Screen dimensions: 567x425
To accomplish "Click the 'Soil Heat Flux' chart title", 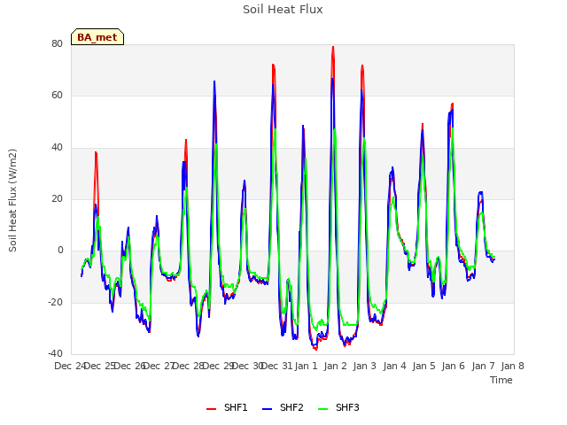I will (x=283, y=10).
